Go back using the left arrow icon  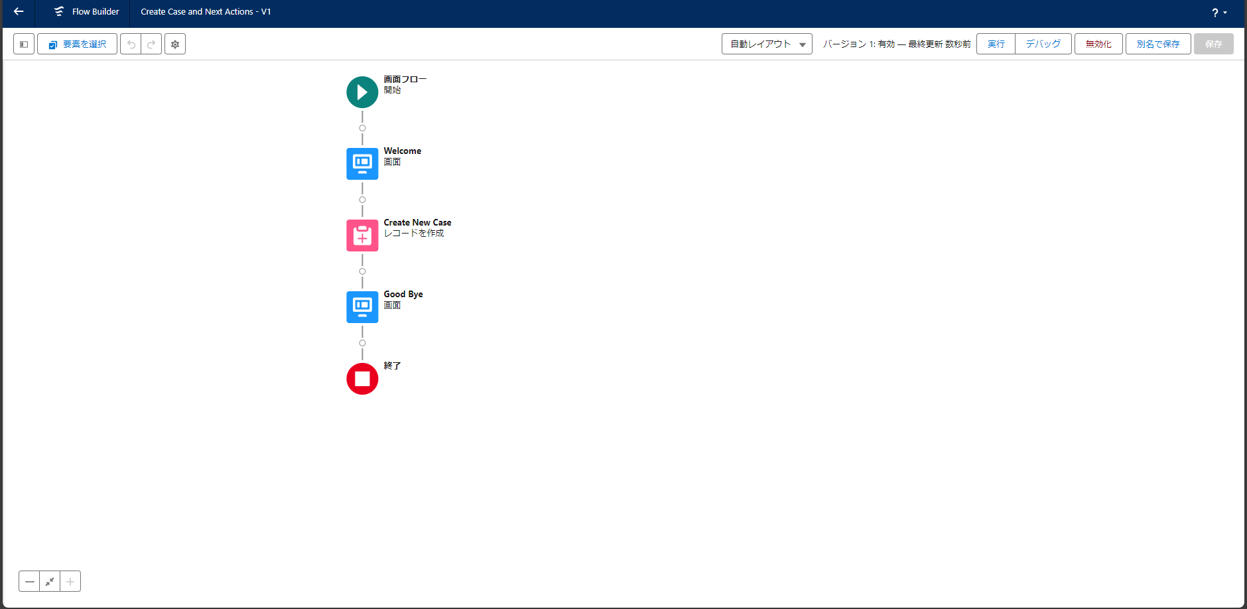[19, 11]
